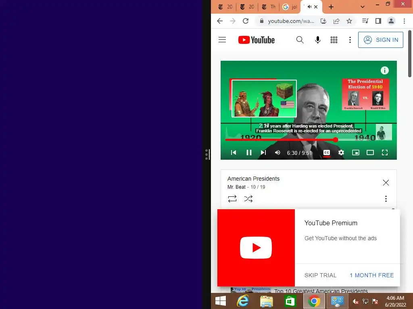The image size is (413, 309).
Task: Open the Presidential Election of 1940 card
Action: click(365, 94)
